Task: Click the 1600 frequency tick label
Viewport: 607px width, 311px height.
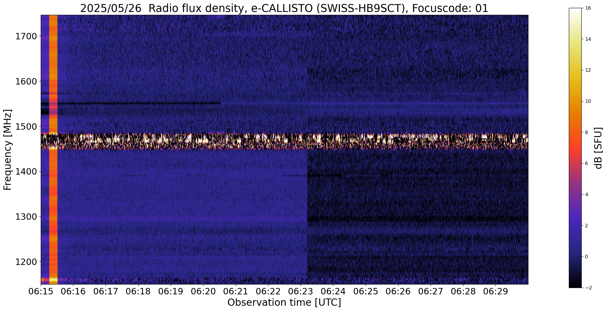Action: tap(26, 81)
